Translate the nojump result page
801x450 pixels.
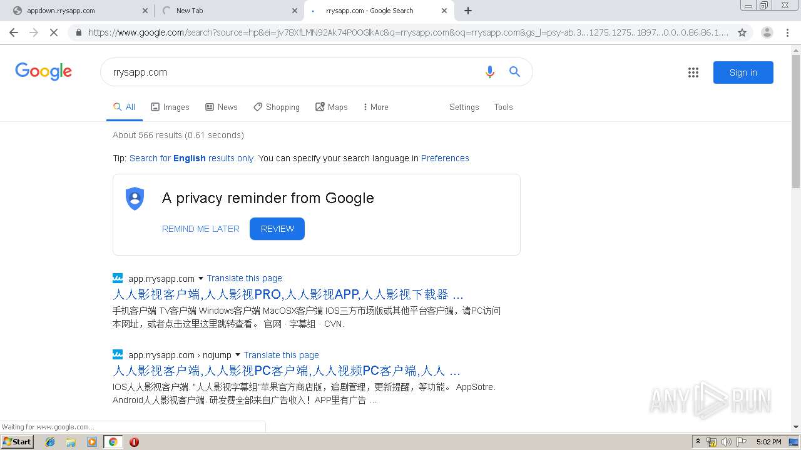(x=281, y=354)
